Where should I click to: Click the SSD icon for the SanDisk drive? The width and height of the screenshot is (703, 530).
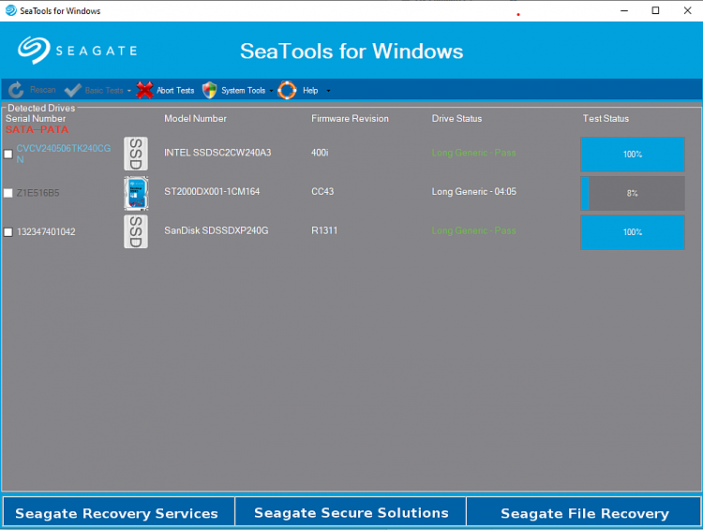pos(136,231)
